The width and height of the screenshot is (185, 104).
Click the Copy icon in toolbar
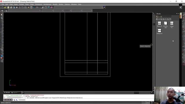pyautogui.click(x=23, y=7)
